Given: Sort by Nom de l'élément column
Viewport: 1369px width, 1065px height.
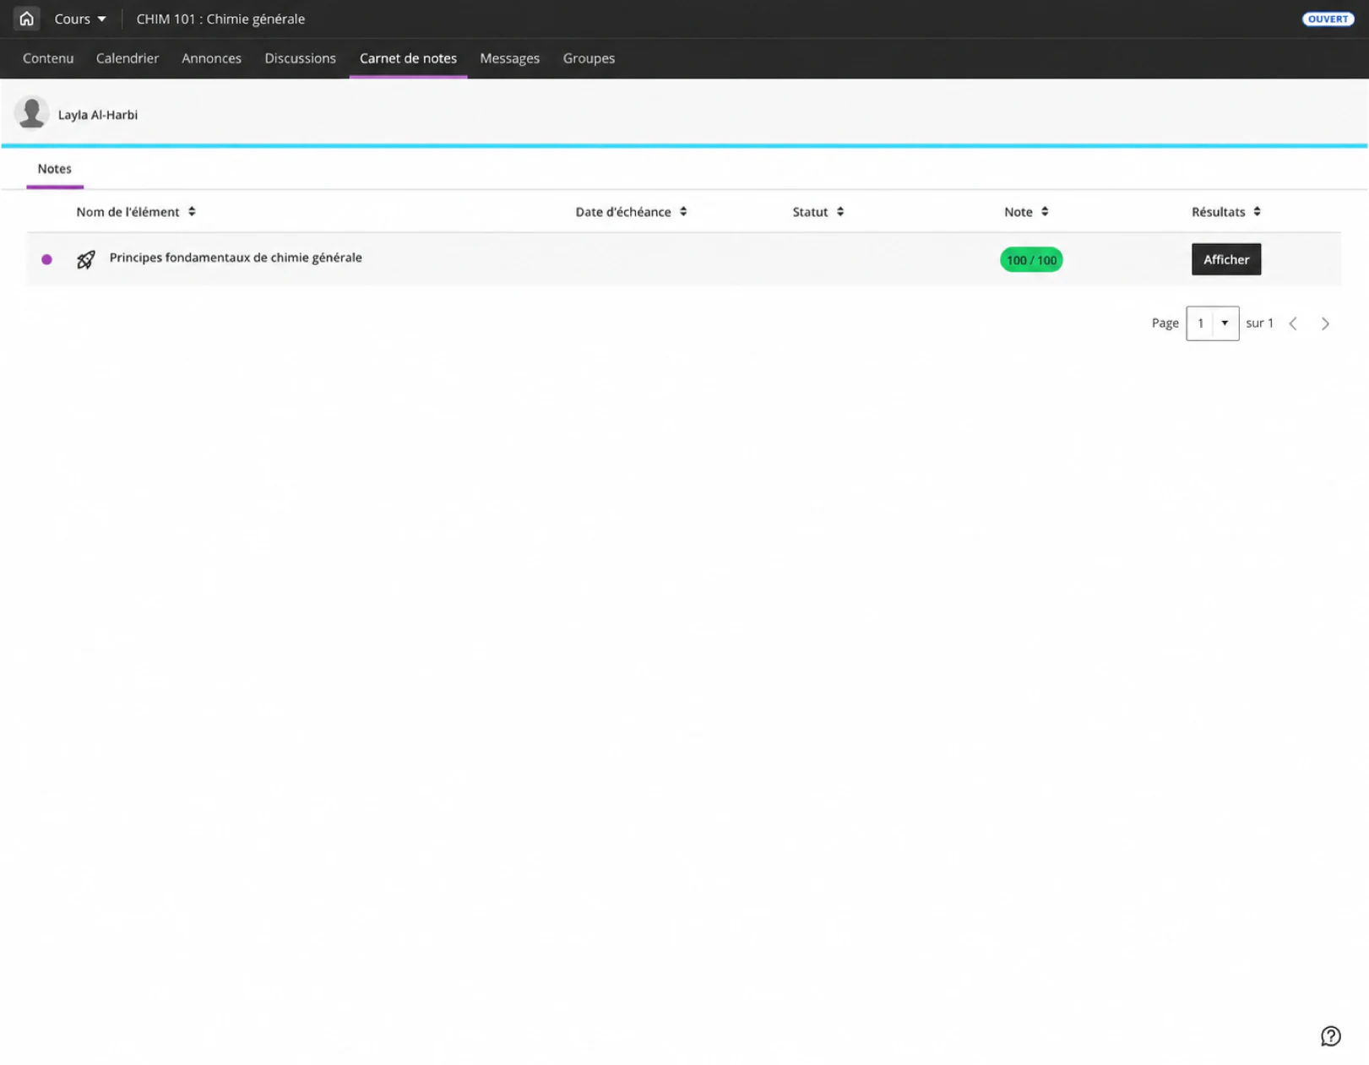Looking at the screenshot, I should coord(136,212).
